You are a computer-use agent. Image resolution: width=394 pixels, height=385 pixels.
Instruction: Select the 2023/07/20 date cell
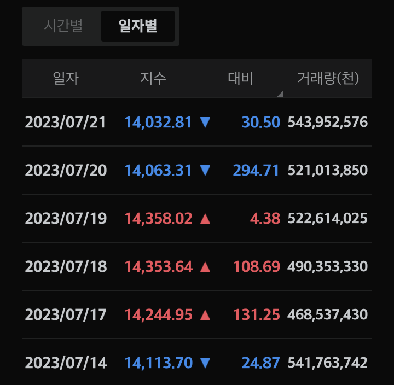tap(66, 171)
